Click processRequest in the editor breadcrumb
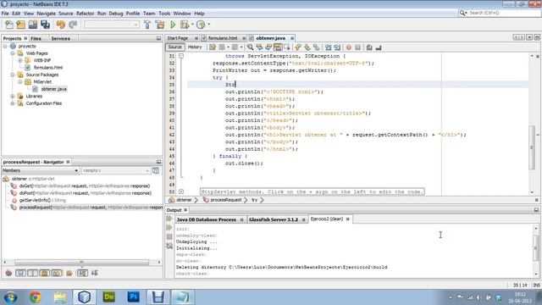 (226, 200)
